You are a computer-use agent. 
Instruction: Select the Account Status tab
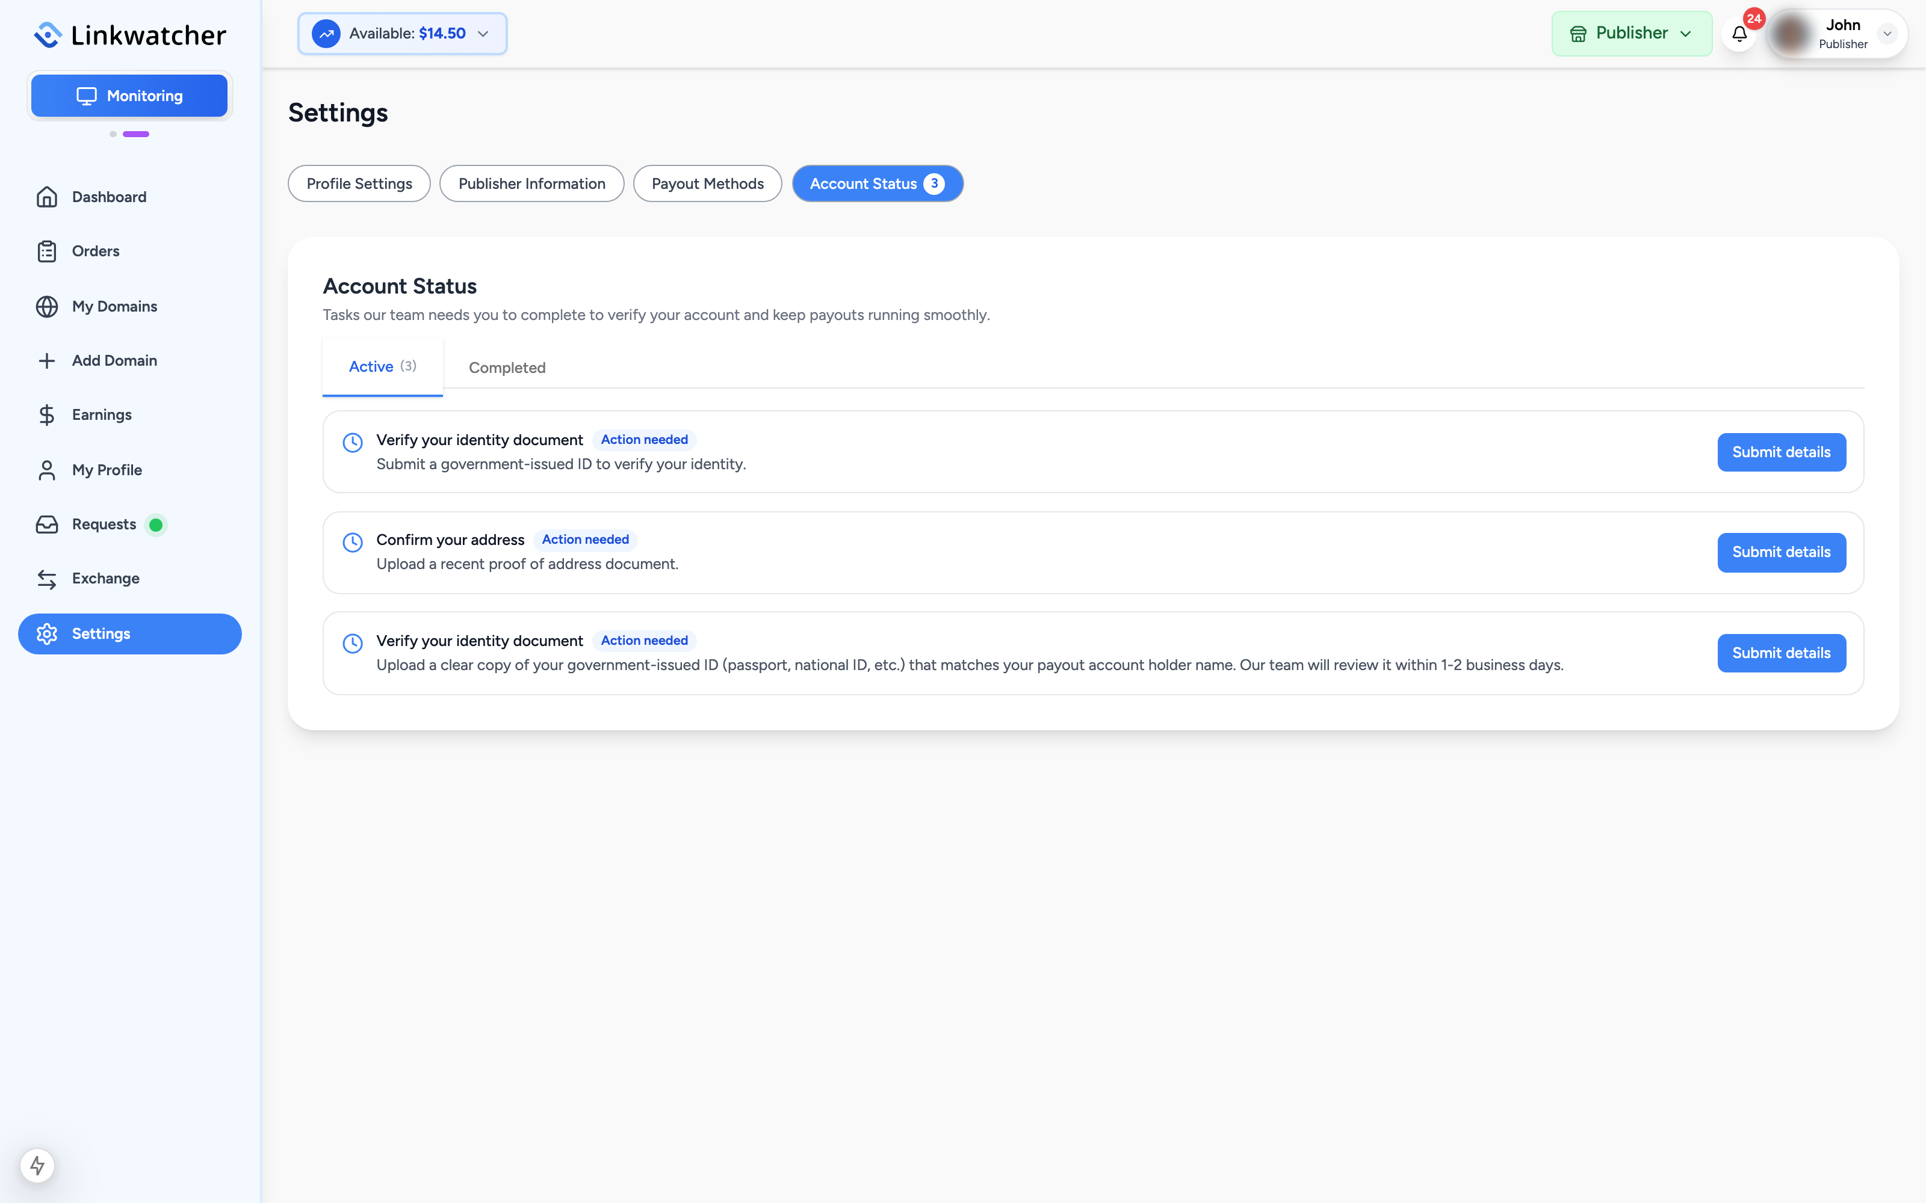[878, 184]
